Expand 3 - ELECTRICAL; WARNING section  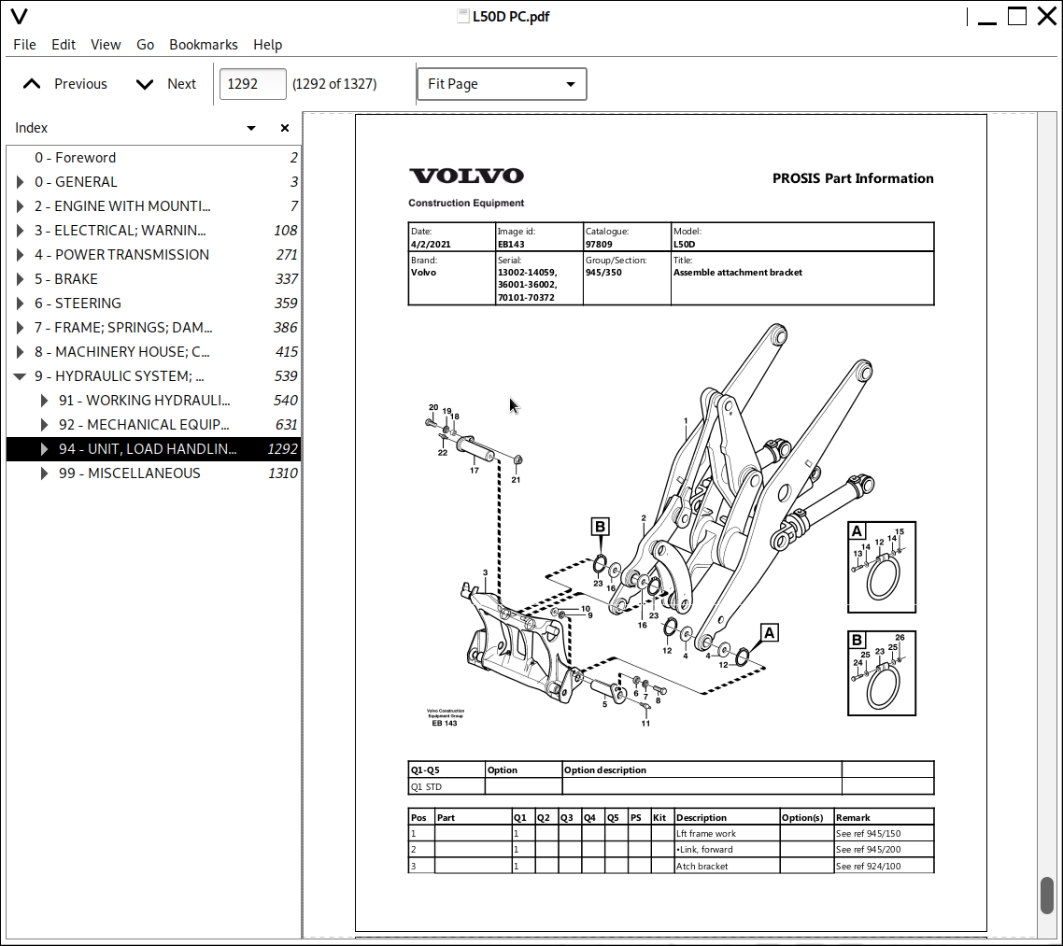click(20, 231)
